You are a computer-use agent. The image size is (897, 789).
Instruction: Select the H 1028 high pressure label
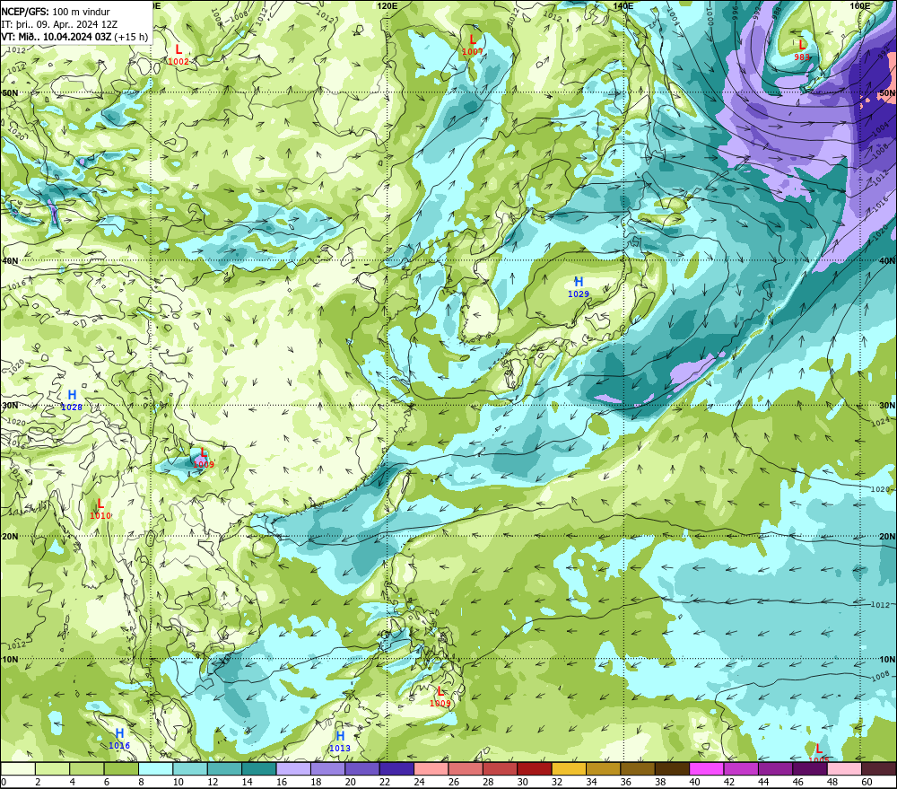72,400
